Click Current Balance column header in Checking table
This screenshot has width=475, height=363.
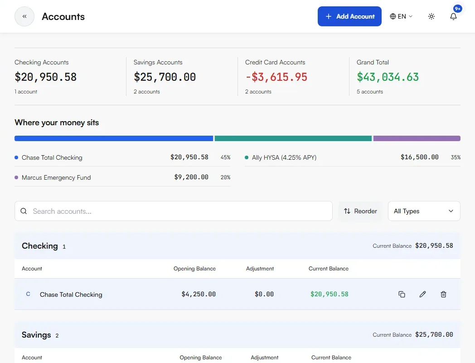coord(329,269)
